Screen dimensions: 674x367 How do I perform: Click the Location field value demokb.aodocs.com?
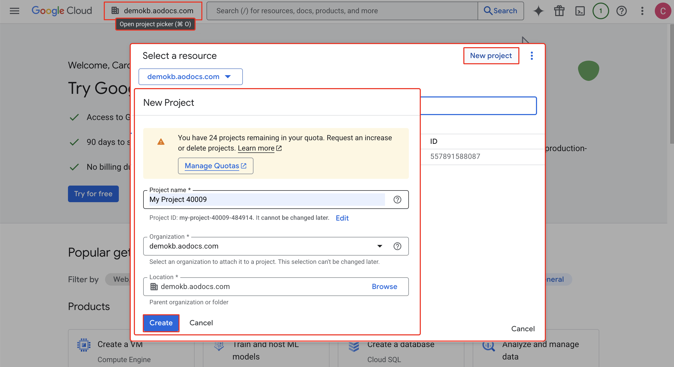click(195, 287)
